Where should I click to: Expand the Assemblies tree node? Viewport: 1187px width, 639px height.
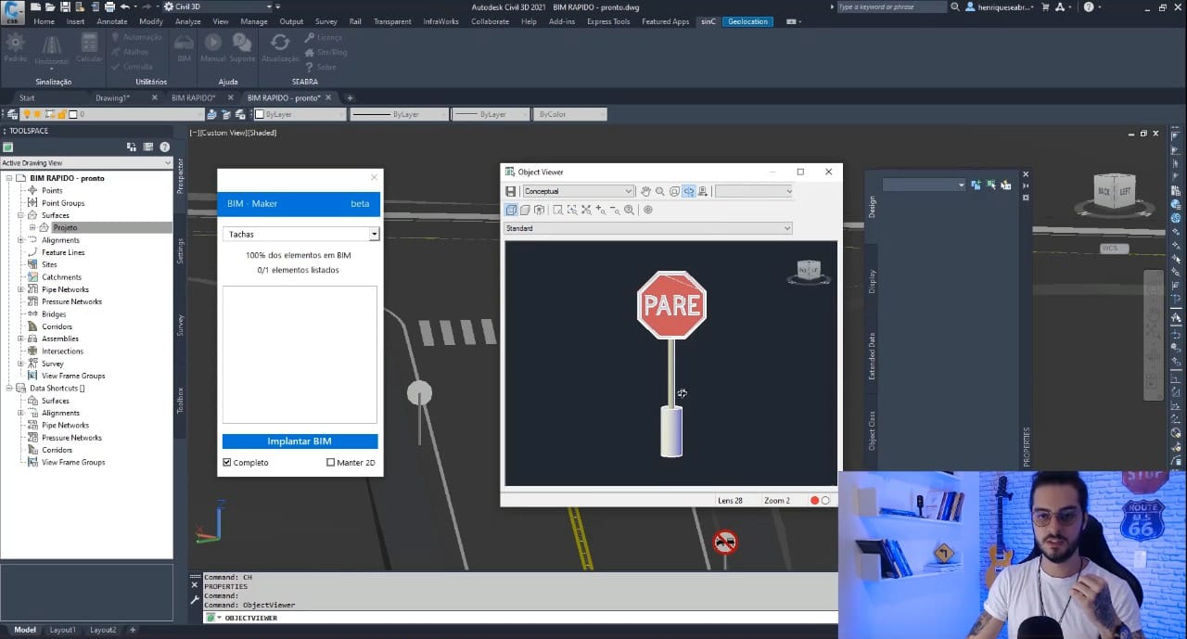[20, 339]
